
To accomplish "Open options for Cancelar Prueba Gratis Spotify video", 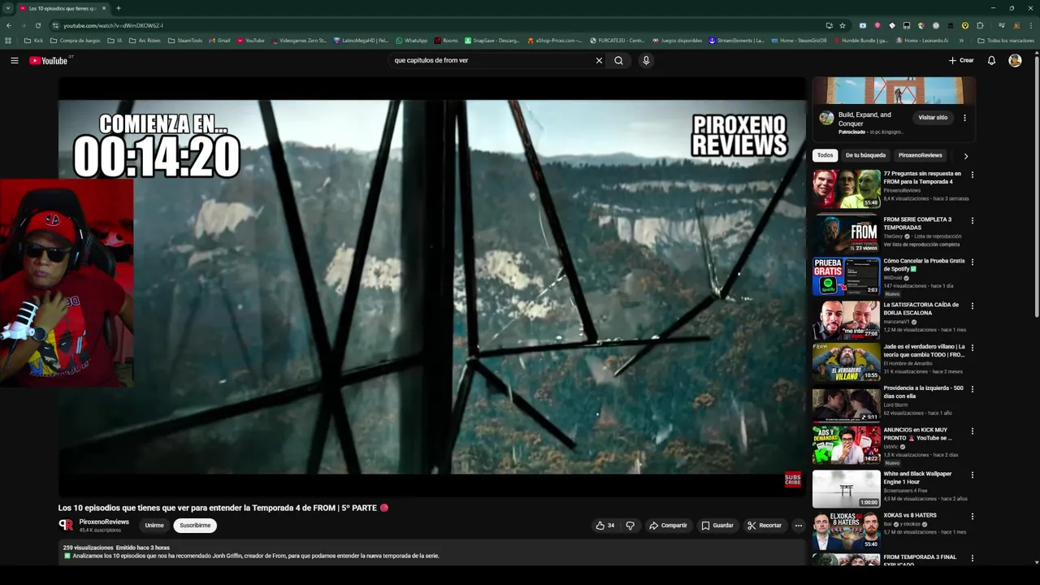I will pos(972,262).
